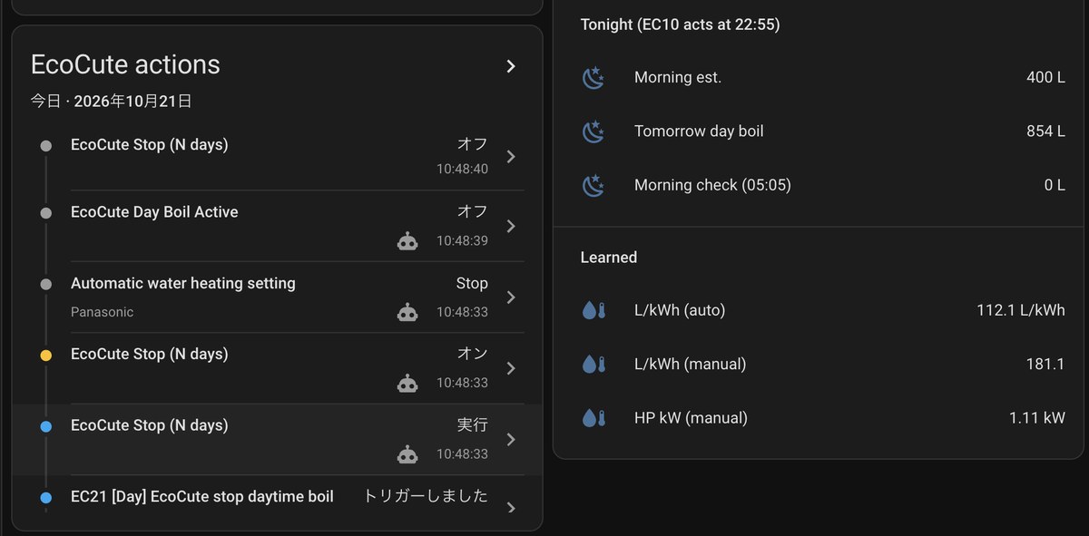This screenshot has height=536, width=1089.
Task: Open the Tomorrow day boil 854 L value
Action: point(1045,132)
